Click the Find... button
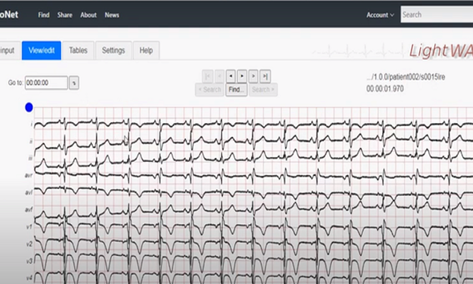The image size is (473, 284). (236, 90)
